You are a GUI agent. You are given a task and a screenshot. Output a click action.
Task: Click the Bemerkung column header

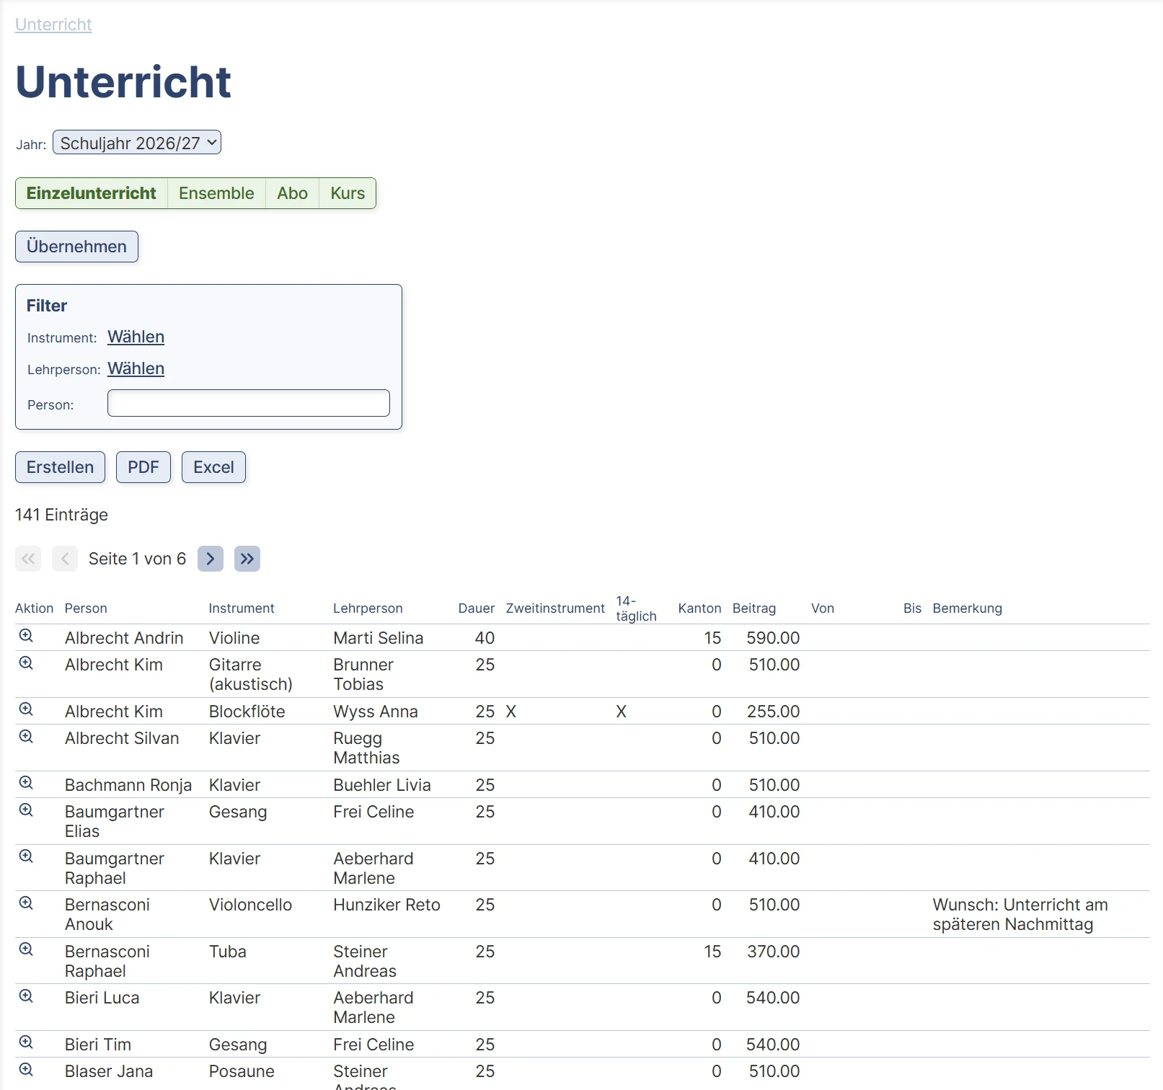point(967,608)
